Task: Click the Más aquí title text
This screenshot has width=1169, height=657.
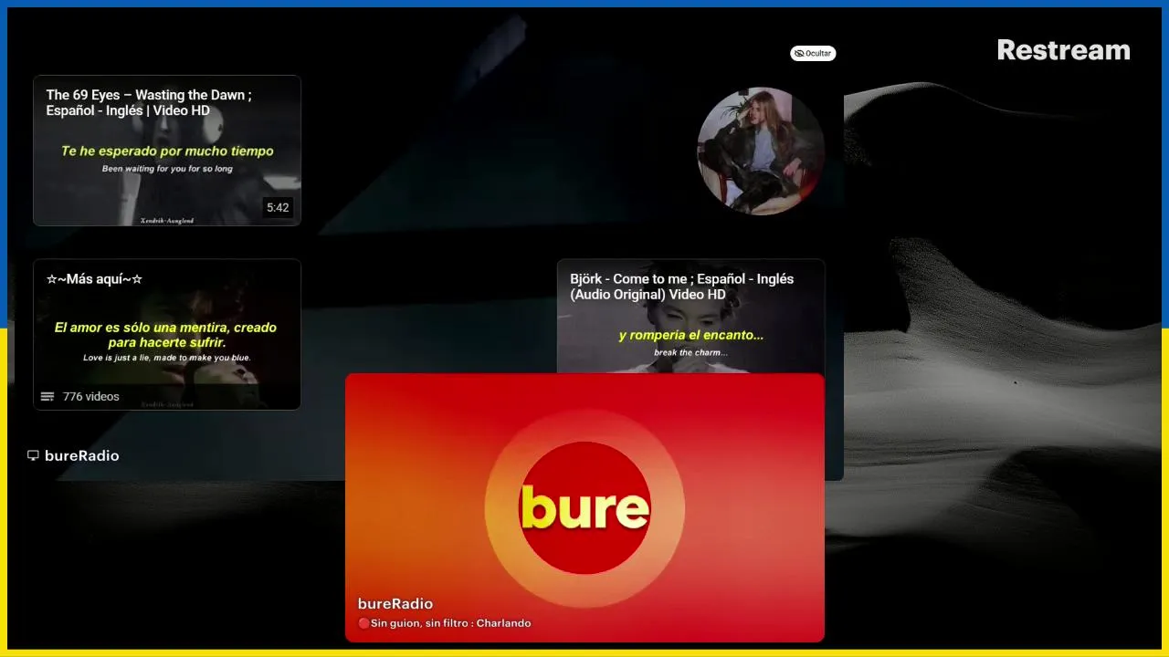Action: [94, 278]
